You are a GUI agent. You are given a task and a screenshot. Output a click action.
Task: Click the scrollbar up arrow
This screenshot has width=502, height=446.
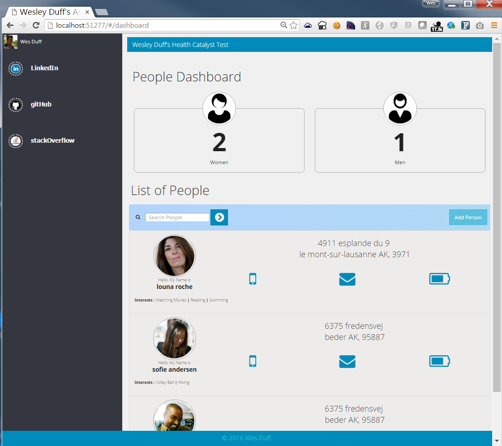(497, 38)
